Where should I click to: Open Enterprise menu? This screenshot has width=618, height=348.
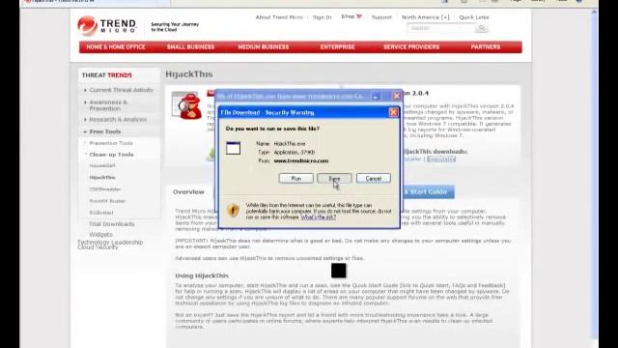tap(337, 47)
